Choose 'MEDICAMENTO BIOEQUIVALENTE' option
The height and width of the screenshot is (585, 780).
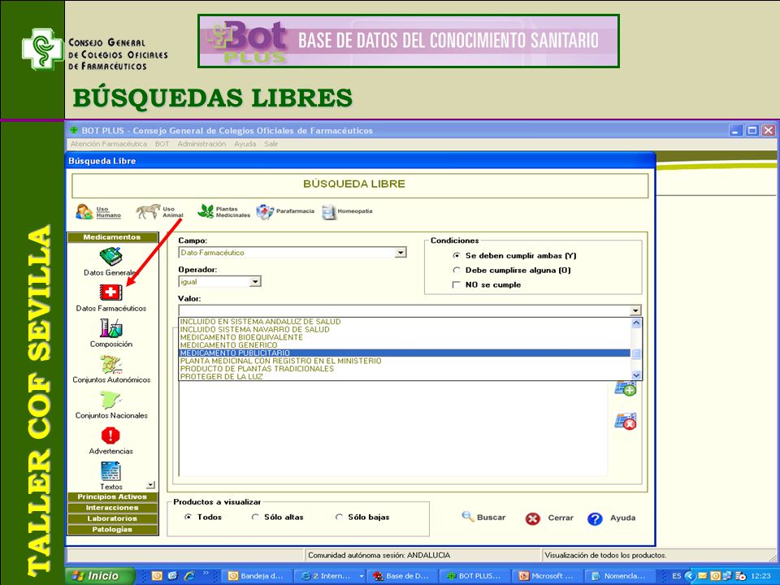(405, 337)
